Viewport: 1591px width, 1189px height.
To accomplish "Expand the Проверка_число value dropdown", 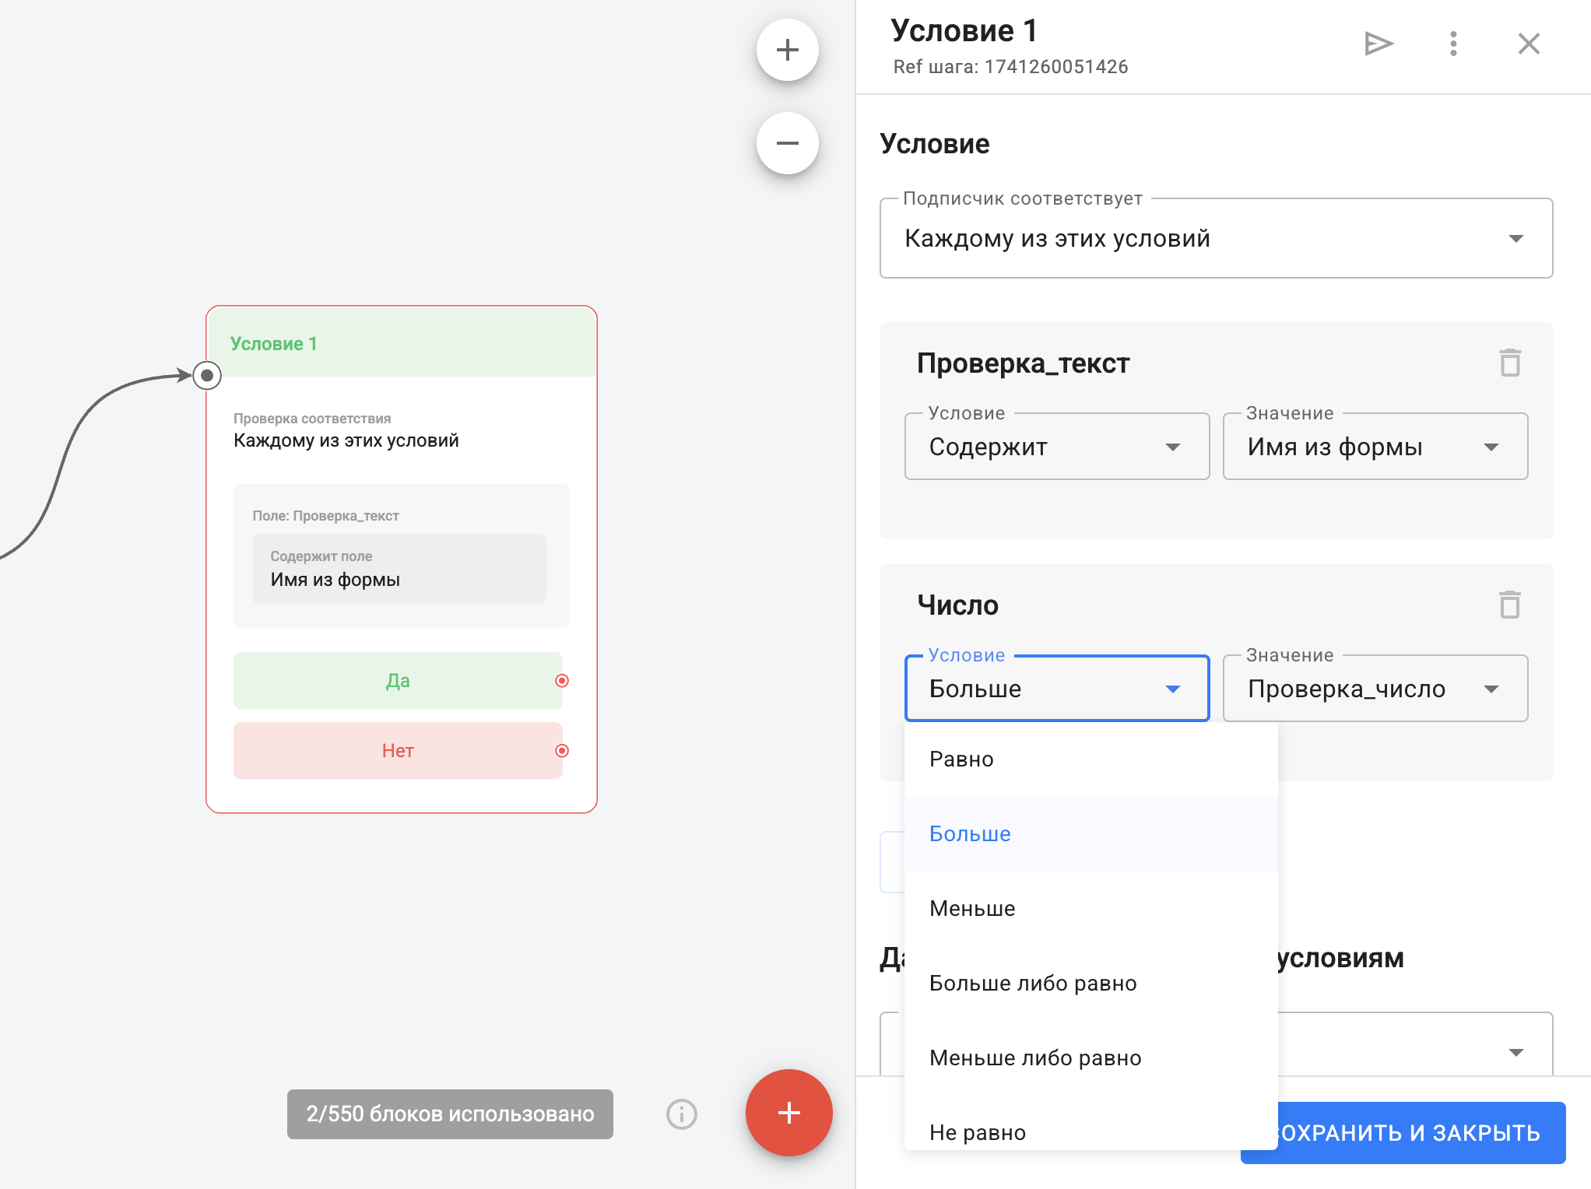I will click(x=1375, y=689).
